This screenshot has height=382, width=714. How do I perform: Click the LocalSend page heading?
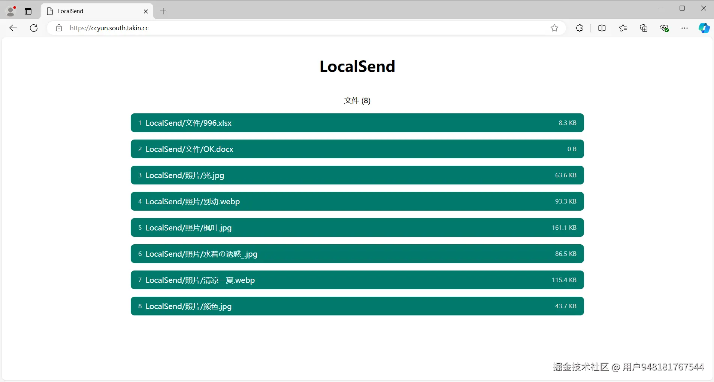click(x=357, y=66)
